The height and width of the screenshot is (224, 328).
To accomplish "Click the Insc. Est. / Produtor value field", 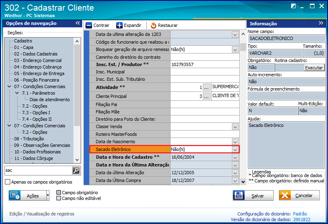I will [205, 64].
